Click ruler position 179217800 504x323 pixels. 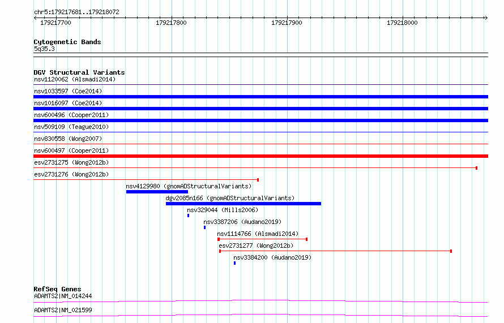[171, 23]
